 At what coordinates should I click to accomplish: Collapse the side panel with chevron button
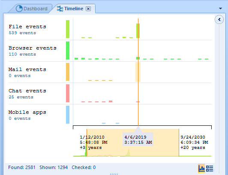point(219,19)
